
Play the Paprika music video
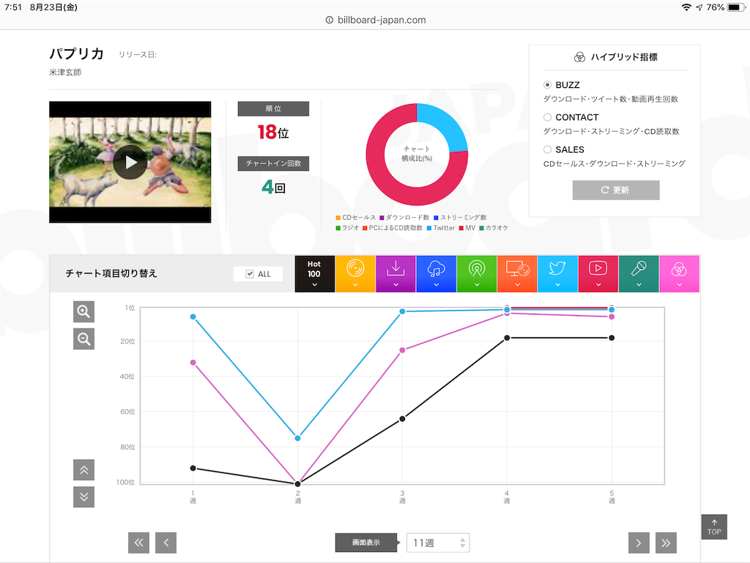coord(130,162)
